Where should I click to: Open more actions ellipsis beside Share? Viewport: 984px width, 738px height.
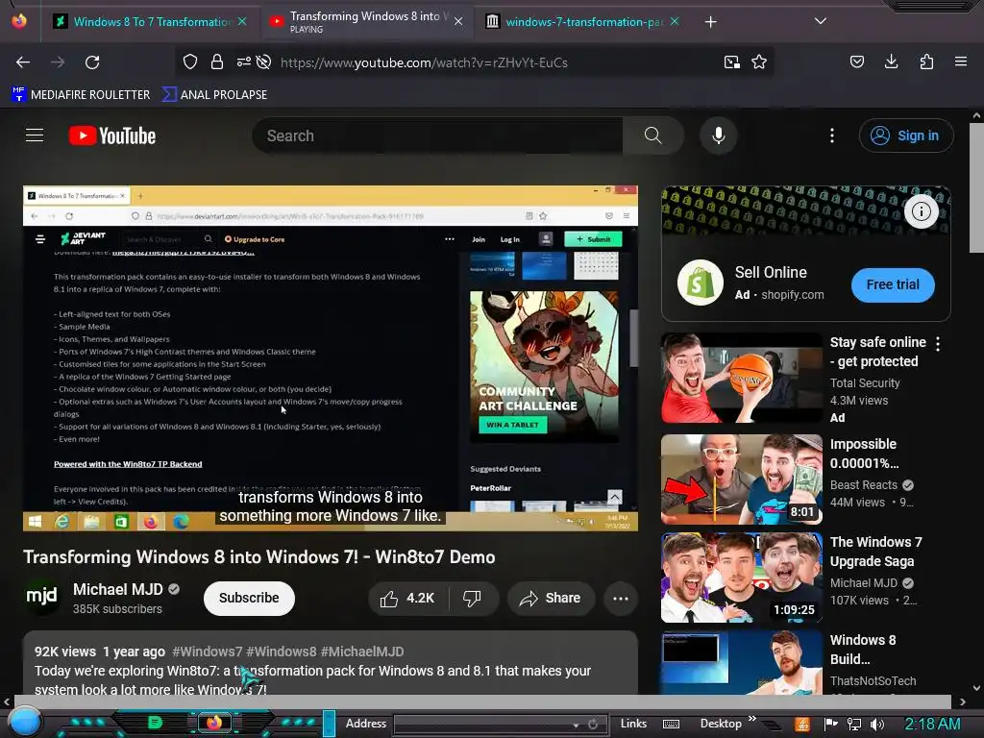[x=621, y=598]
